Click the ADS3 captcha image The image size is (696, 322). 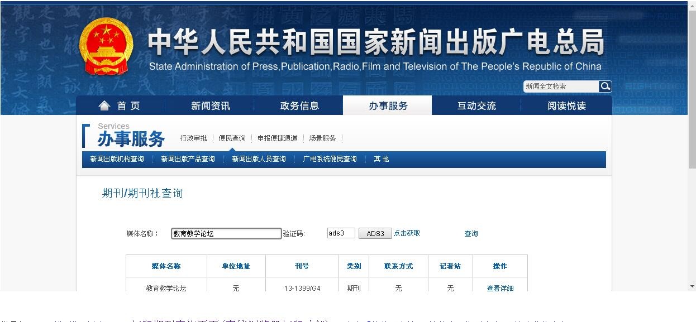pos(375,234)
